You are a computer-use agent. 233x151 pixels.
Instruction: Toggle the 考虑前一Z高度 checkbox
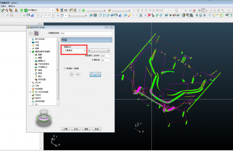(65, 69)
